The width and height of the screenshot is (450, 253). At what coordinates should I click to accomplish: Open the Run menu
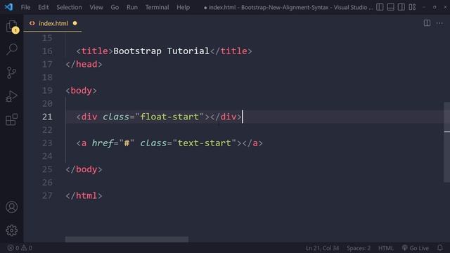click(x=132, y=7)
